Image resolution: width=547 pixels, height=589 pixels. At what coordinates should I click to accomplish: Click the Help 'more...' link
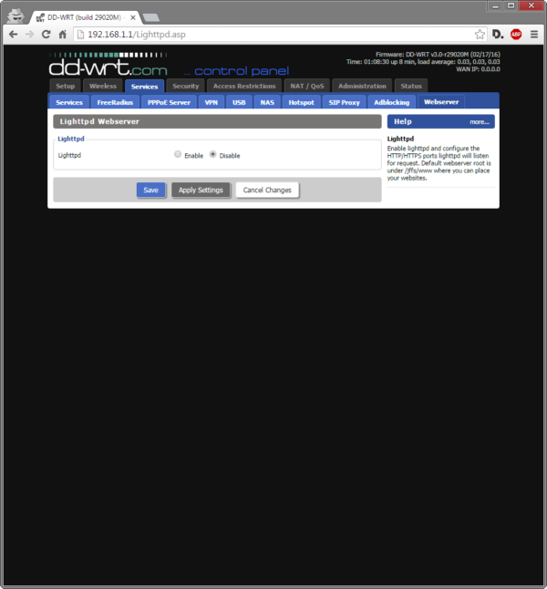[x=480, y=121]
